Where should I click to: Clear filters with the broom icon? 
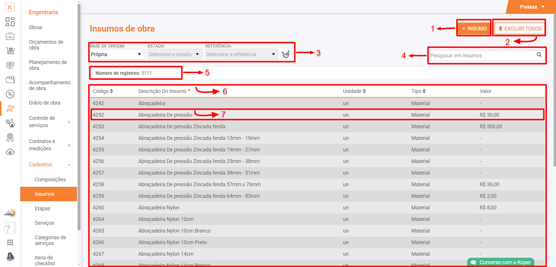tap(286, 54)
